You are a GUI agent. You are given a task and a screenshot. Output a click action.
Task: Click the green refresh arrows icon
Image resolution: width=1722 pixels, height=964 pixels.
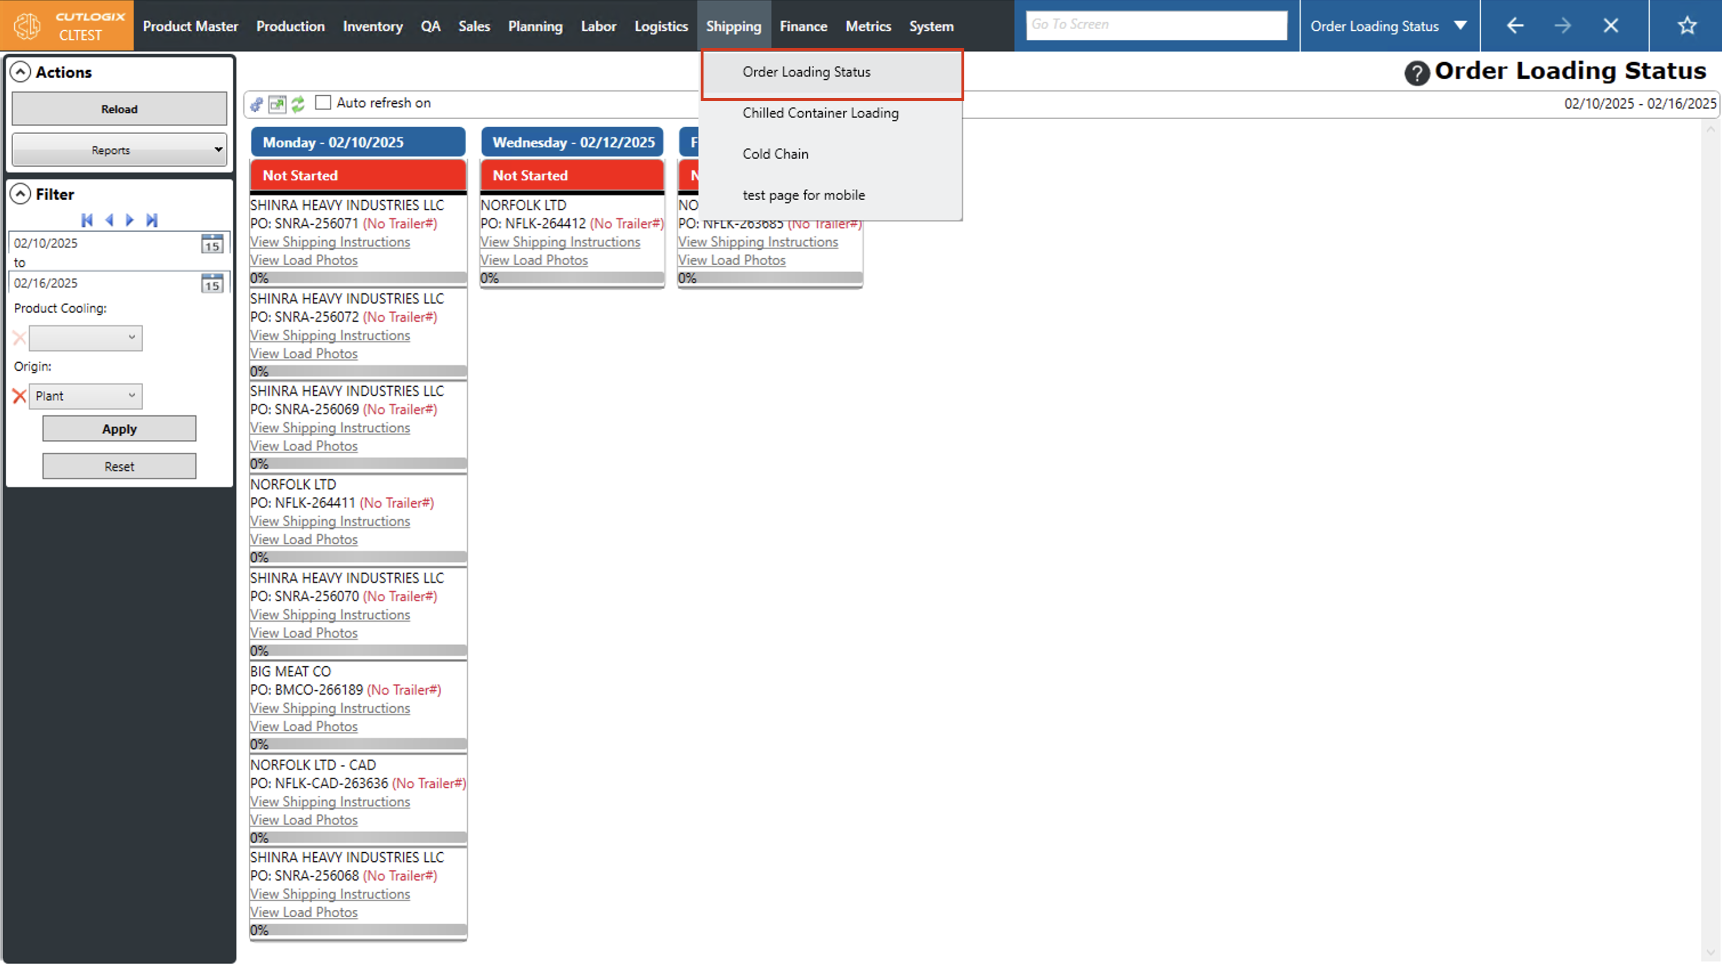[x=298, y=104]
